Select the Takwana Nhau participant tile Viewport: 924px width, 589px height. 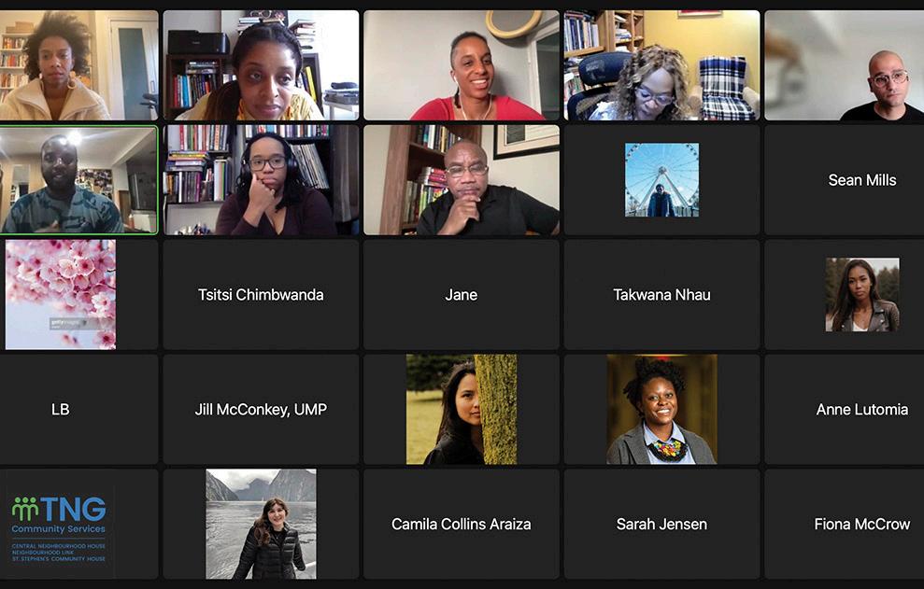[661, 295]
